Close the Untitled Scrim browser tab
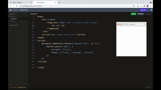Viewport: 161px width, 90px height. 55,2
